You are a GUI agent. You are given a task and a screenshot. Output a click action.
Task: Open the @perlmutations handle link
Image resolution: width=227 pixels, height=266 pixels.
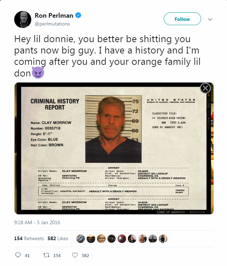(52, 24)
